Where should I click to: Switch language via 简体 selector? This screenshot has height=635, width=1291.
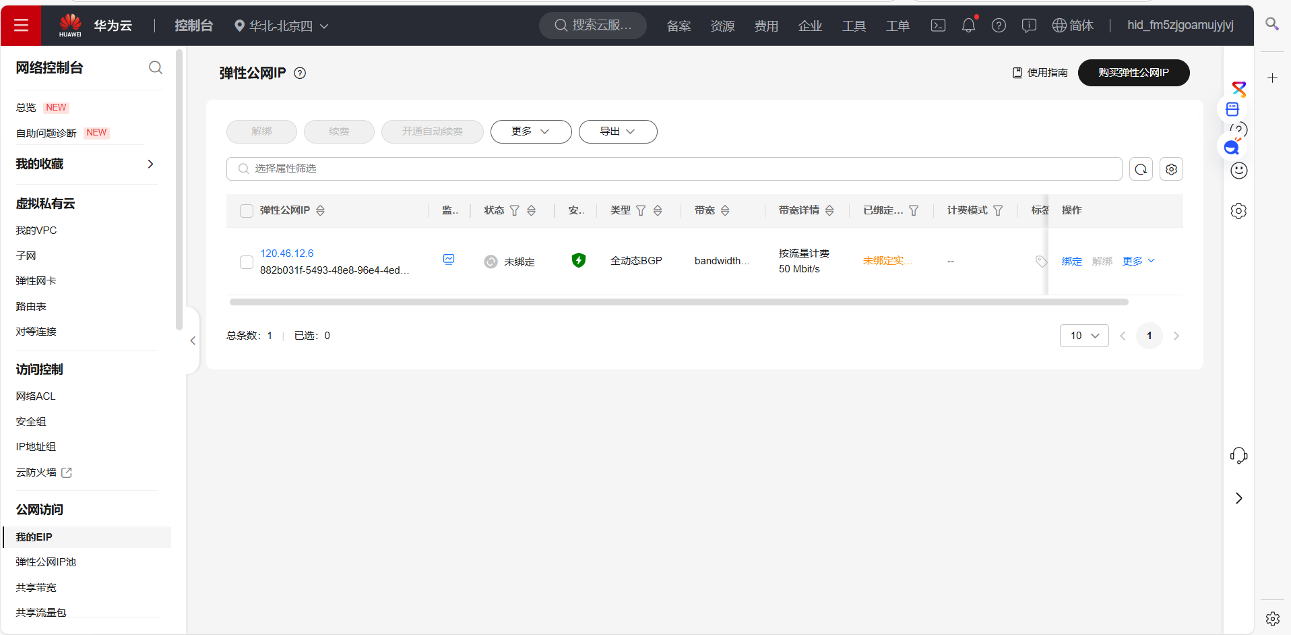(1073, 26)
